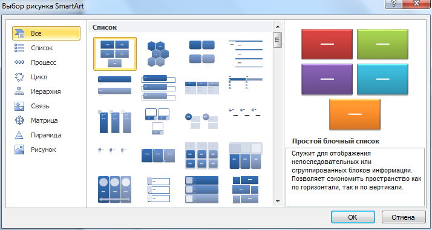Image resolution: width=432 pixels, height=230 pixels.
Task: Click the 'Список' gallery section header
Action: coord(105,28)
